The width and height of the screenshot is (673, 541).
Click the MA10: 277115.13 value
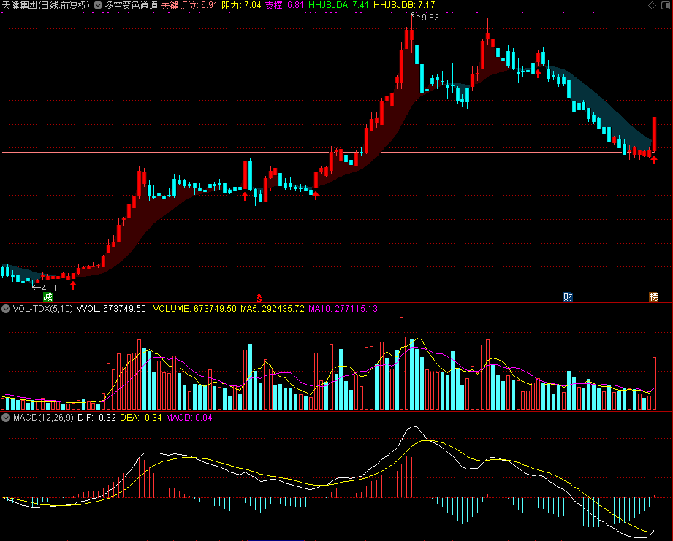click(x=343, y=309)
